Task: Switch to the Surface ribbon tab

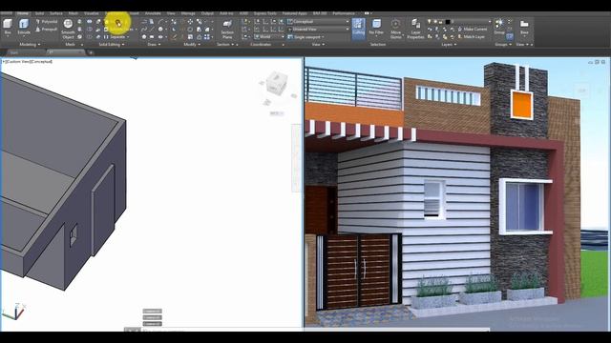Action: (56, 13)
